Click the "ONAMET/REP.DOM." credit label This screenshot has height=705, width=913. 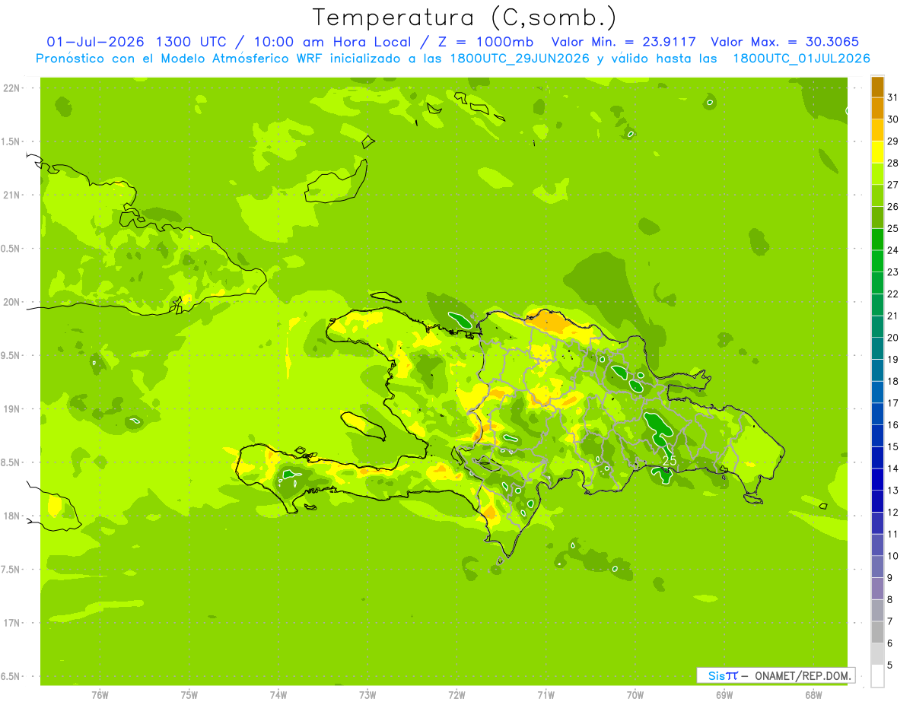pos(803,675)
